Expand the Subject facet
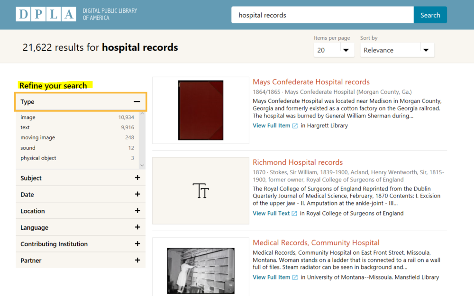 (x=137, y=178)
